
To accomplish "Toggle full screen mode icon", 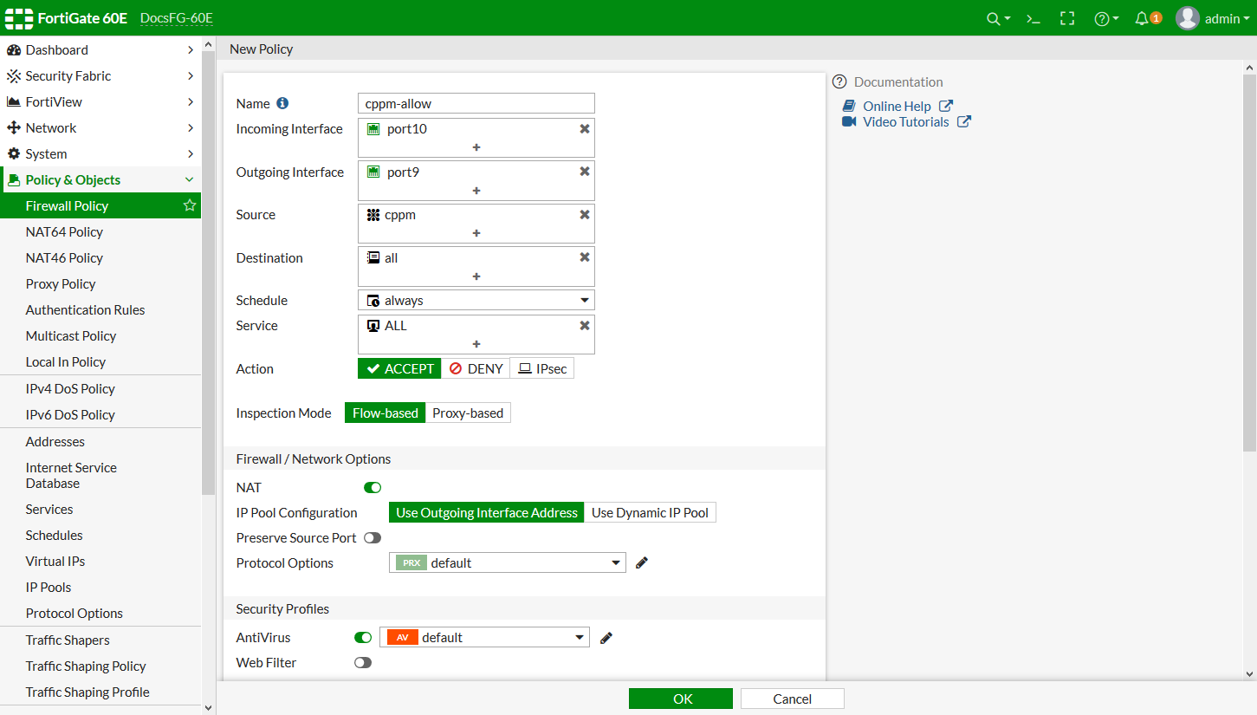I will coord(1067,18).
